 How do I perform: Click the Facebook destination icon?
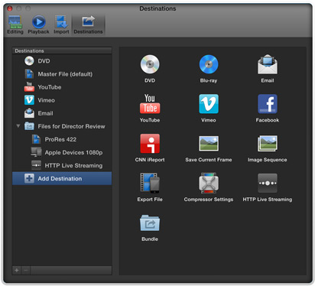pos(268,104)
